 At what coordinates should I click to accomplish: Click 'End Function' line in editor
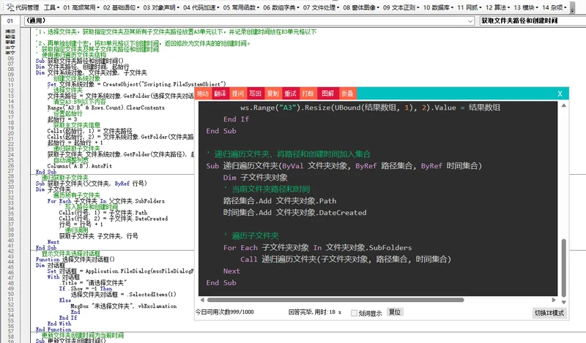(53, 329)
